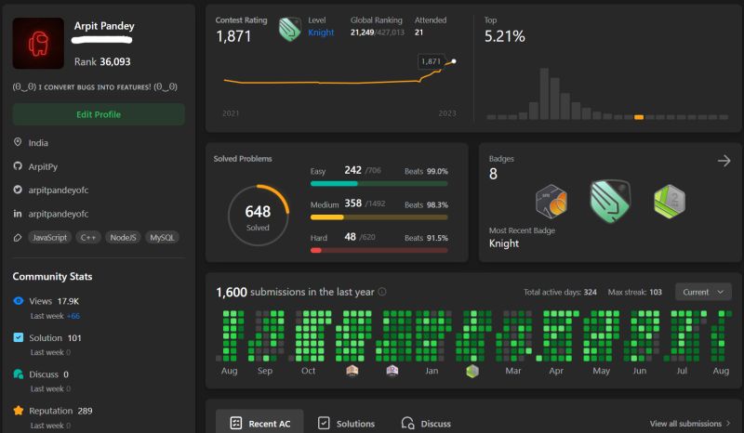The image size is (744, 433).
Task: Click the Knight level link
Action: (x=321, y=33)
